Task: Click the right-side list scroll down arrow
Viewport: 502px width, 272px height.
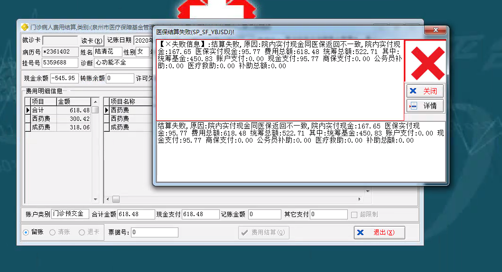Action: tap(368, 191)
